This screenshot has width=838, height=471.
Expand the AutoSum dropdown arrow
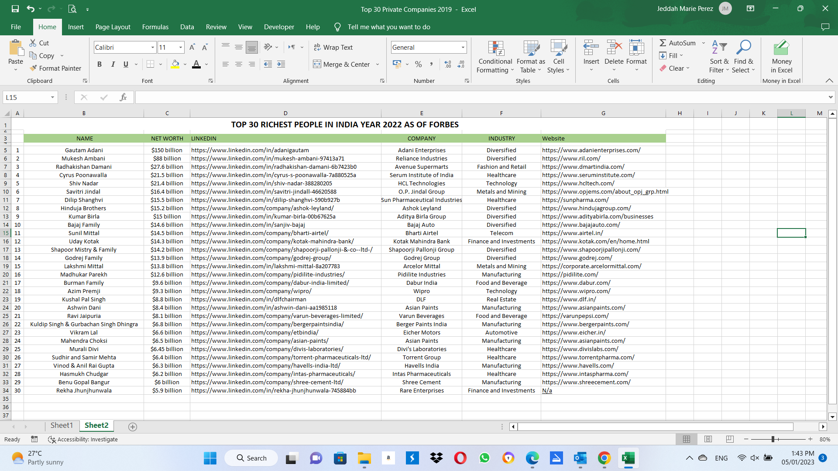click(x=703, y=43)
